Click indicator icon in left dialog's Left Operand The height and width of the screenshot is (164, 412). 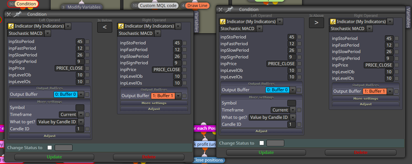(x=11, y=26)
